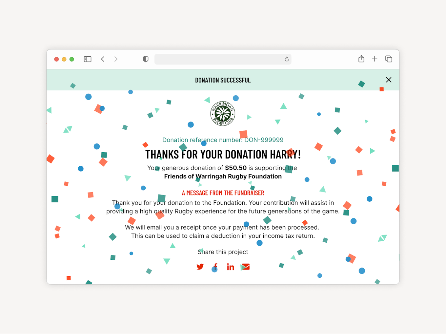Click the Warringah Rugby Club logo

pyautogui.click(x=223, y=113)
